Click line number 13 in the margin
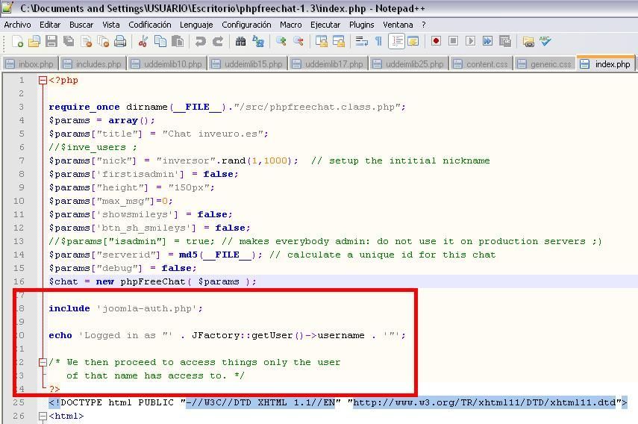 click(x=19, y=241)
